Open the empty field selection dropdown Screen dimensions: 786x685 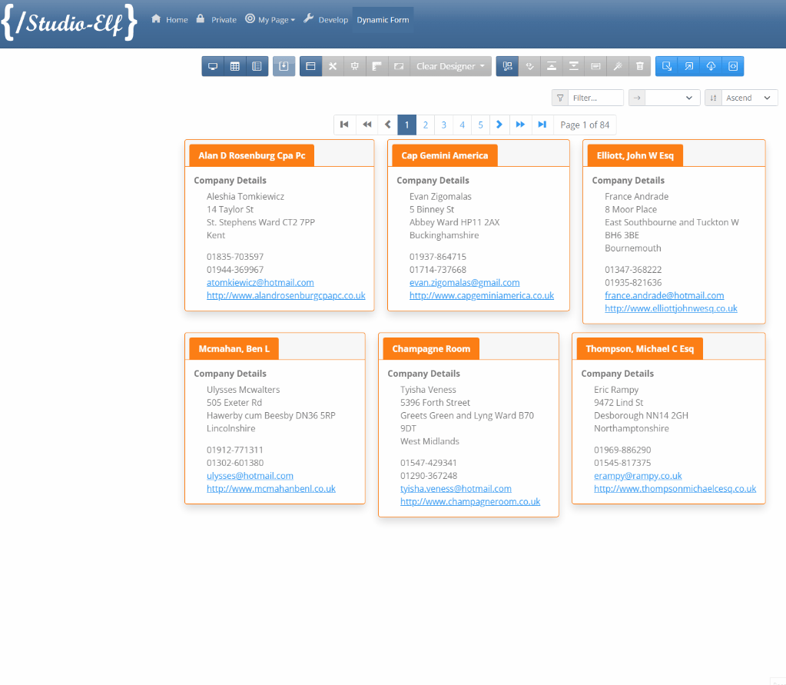(672, 98)
